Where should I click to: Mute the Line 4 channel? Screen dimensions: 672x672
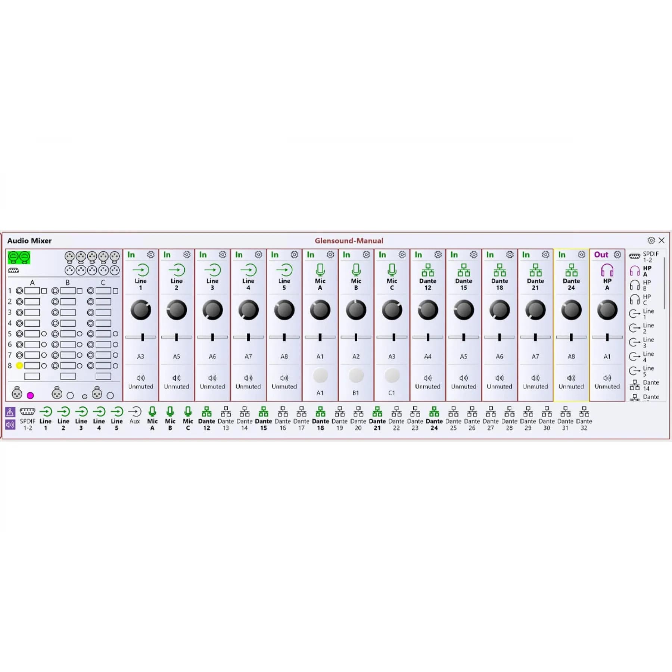[248, 382]
